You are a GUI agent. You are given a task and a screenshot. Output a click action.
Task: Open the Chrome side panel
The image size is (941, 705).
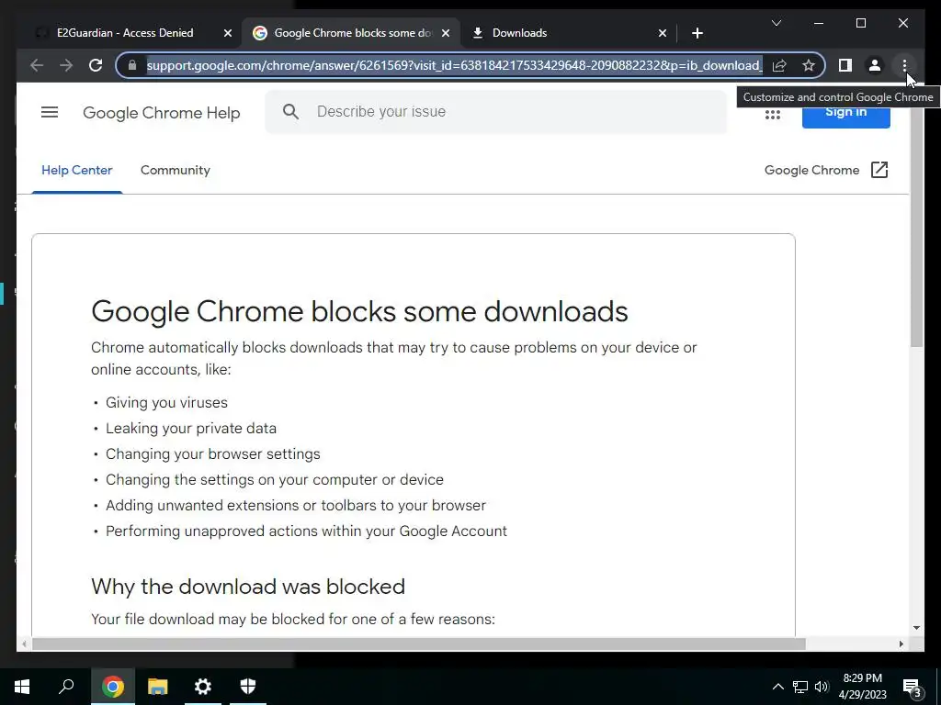(x=845, y=65)
